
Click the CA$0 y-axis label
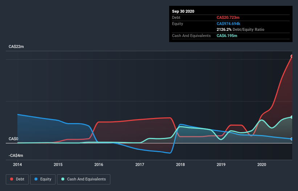(13, 139)
